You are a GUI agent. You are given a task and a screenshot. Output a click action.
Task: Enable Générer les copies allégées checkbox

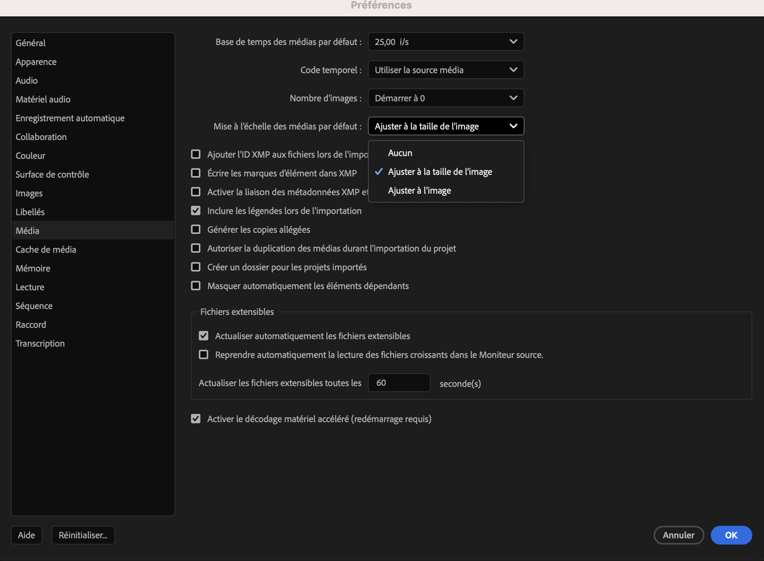pos(196,229)
